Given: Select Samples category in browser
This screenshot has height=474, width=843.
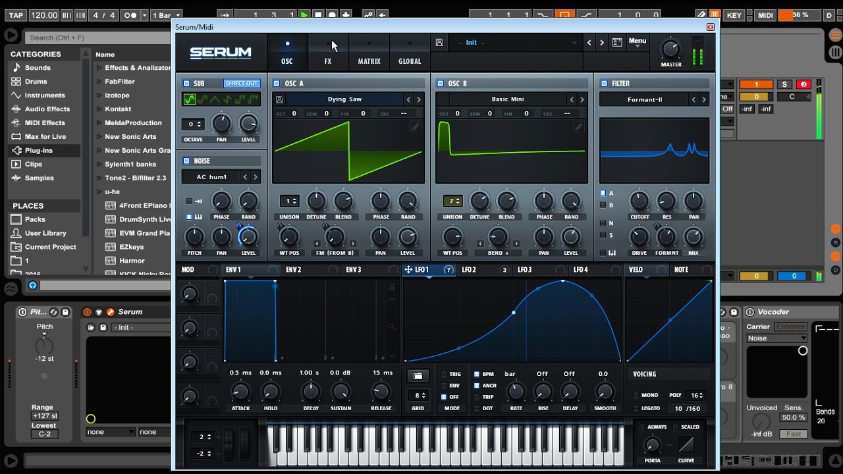Looking at the screenshot, I should coord(40,178).
